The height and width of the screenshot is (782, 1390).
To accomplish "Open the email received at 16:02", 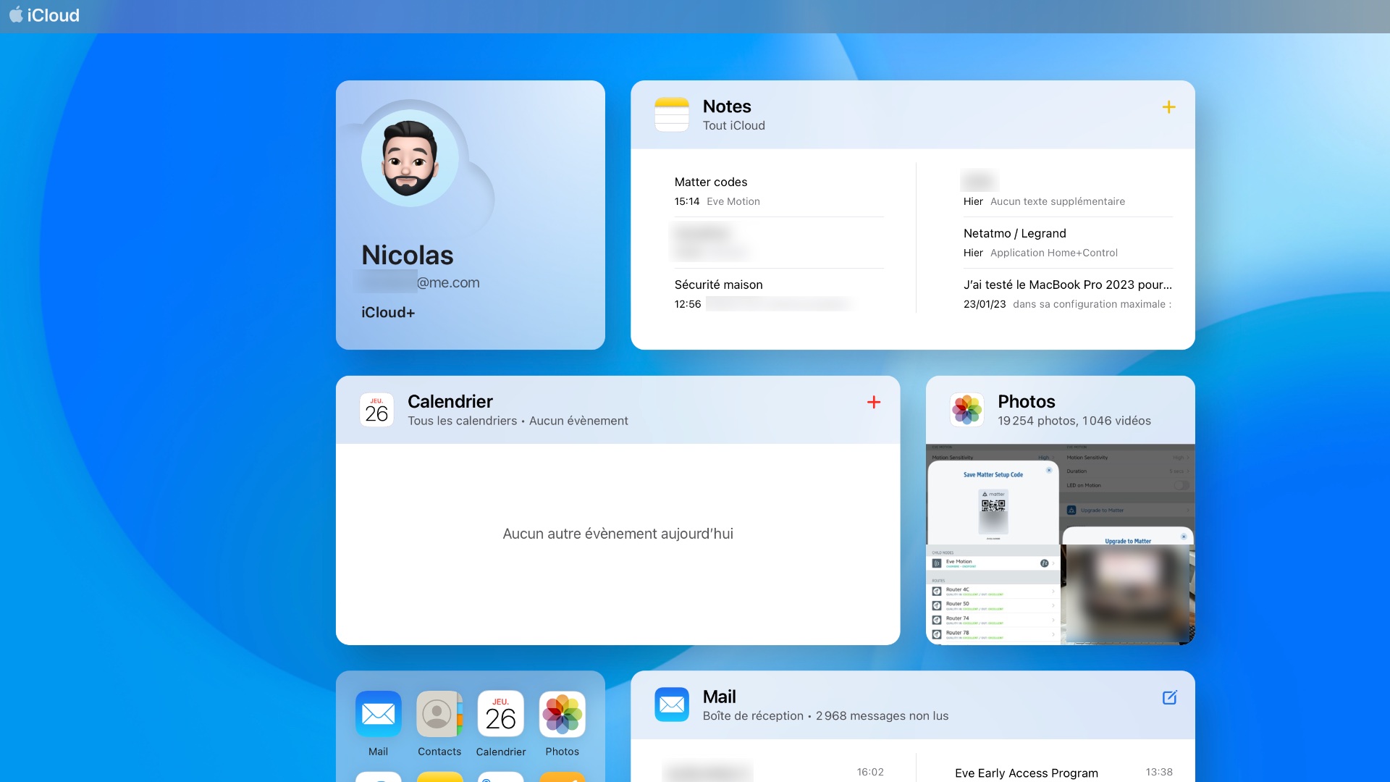I will click(773, 772).
